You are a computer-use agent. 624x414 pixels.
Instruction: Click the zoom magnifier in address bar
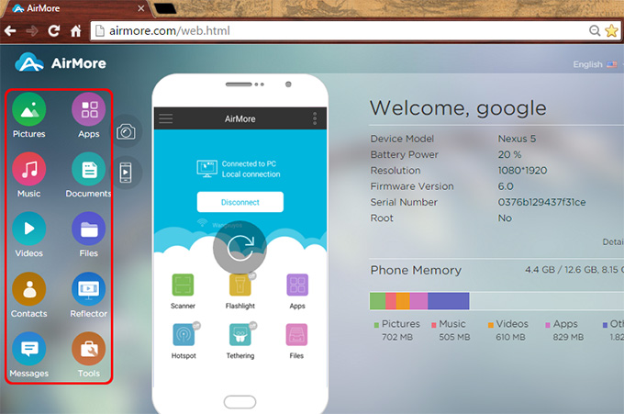(x=594, y=30)
